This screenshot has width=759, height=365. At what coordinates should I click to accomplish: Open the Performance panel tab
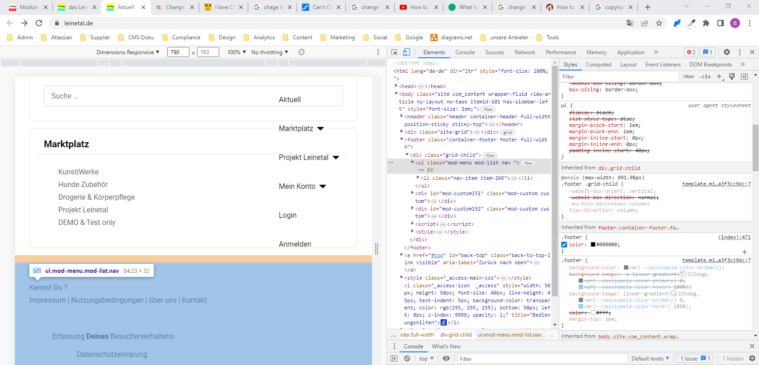click(x=561, y=52)
